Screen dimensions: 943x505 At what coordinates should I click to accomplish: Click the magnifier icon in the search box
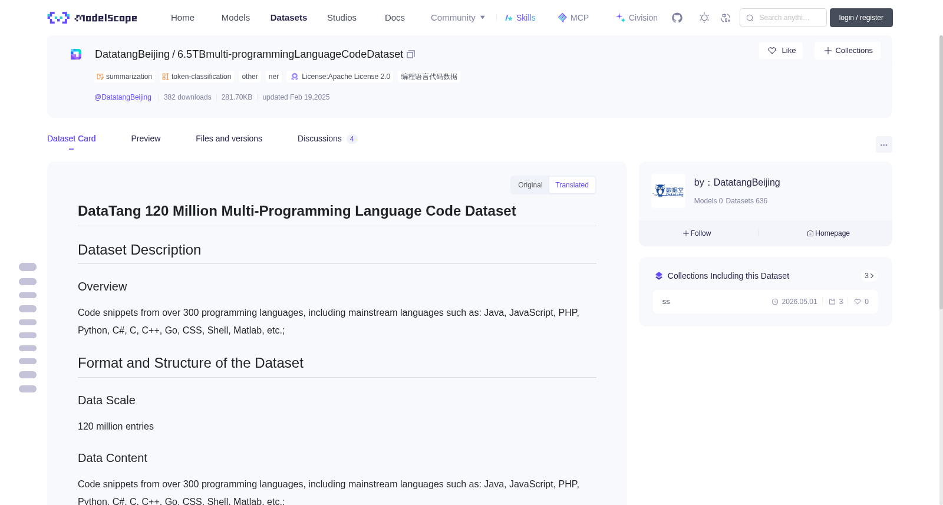pos(750,18)
